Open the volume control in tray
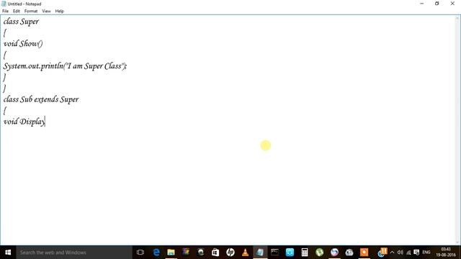This screenshot has width=461, height=259. click(x=400, y=253)
